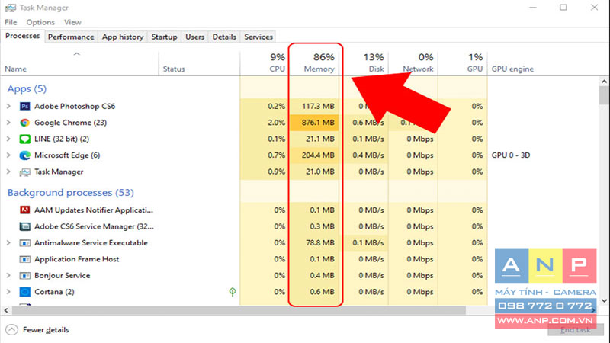
Task: Expand the Cortana (2) row
Action: (x=8, y=292)
